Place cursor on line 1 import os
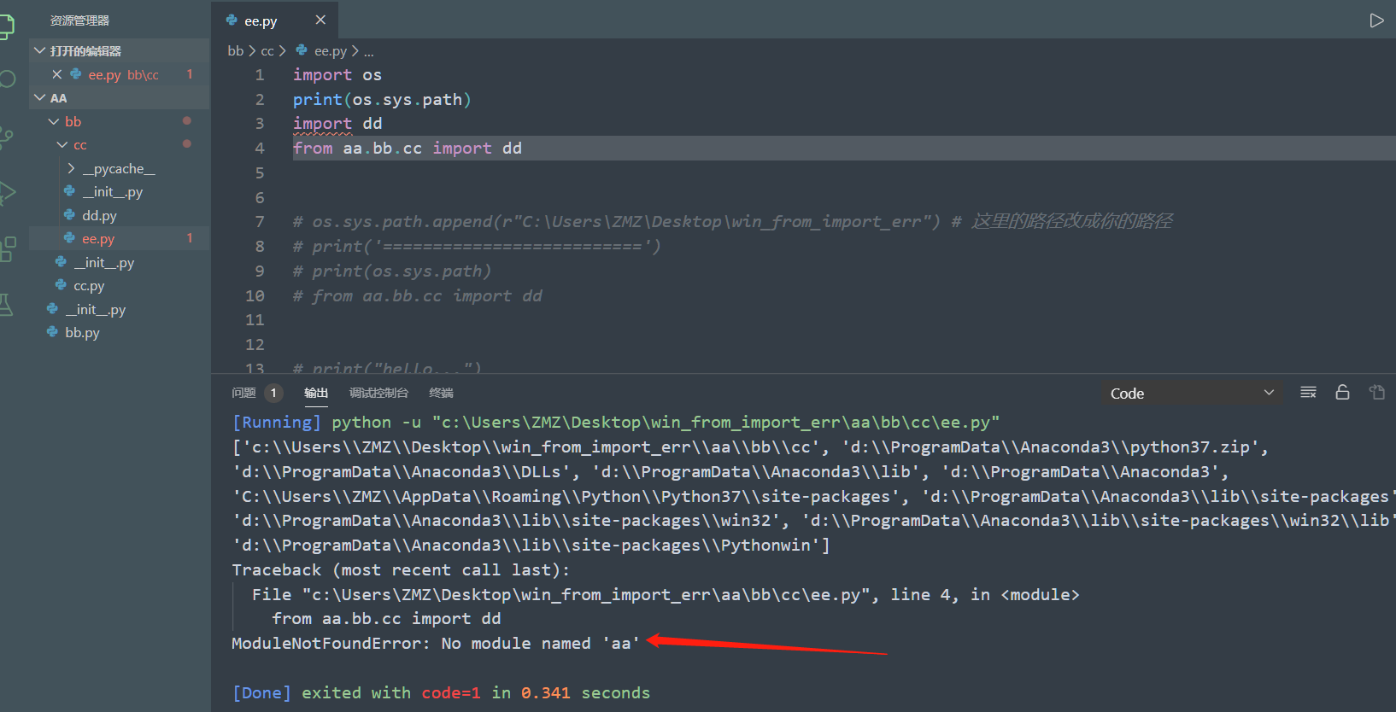 tap(337, 75)
